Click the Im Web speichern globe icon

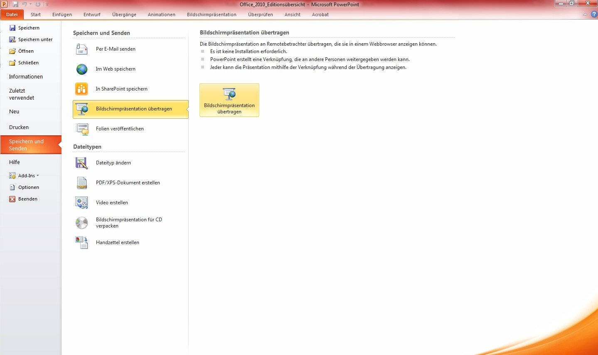click(82, 69)
